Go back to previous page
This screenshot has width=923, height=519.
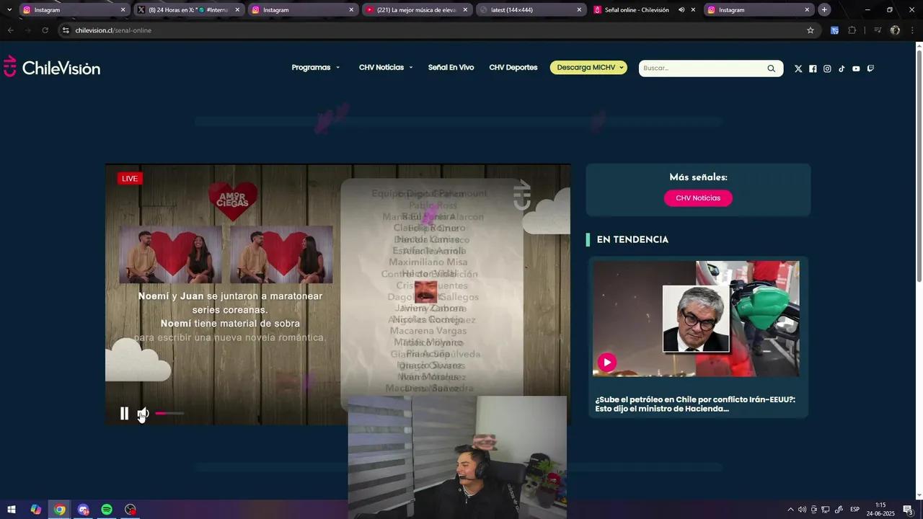[x=10, y=30]
